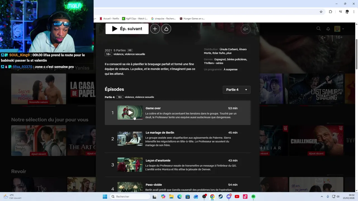The image size is (358, 201).
Task: Open actor Úrsula Corberó link
Action: [229, 49]
